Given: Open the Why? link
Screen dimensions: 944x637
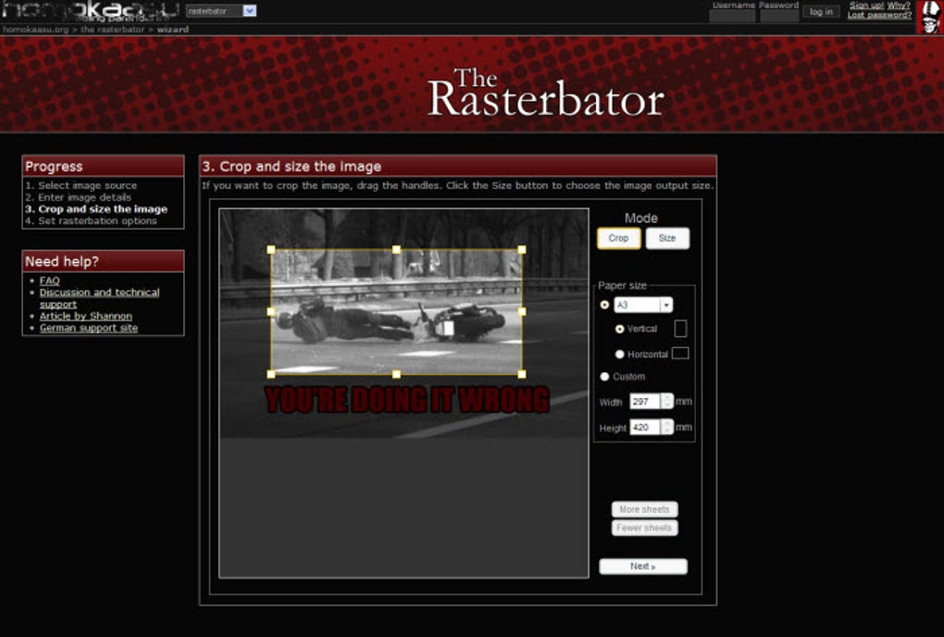Looking at the screenshot, I should click(899, 5).
